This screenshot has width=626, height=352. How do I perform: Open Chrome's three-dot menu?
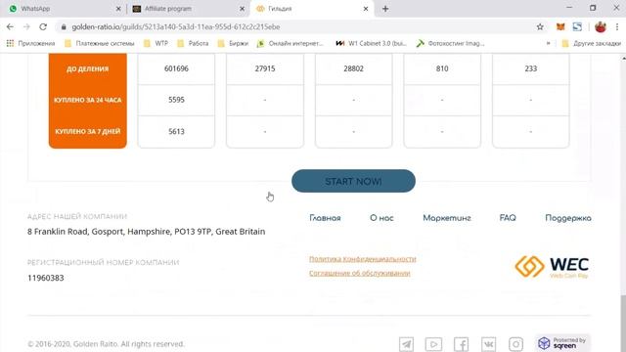pyautogui.click(x=617, y=26)
